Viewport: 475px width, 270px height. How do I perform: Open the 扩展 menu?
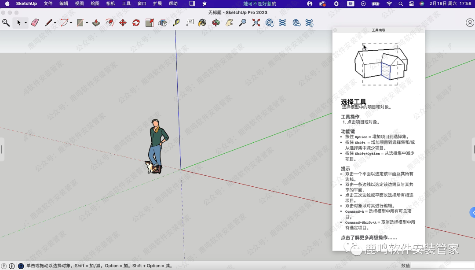click(x=157, y=4)
